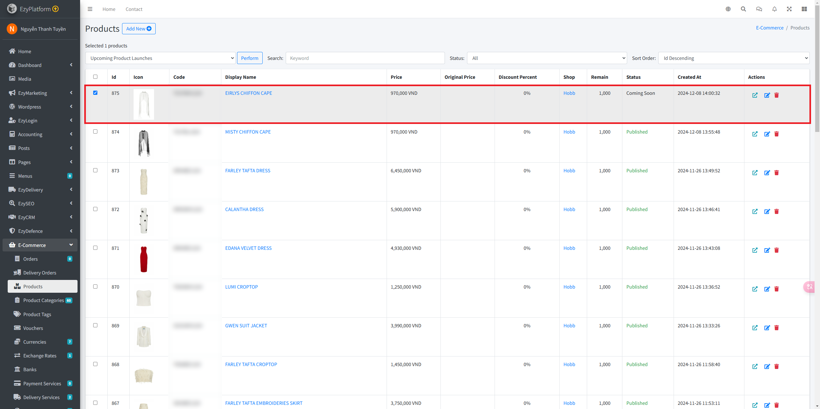Edit the MISTY CHIFFON CAPE product
The image size is (820, 409).
[x=767, y=134]
